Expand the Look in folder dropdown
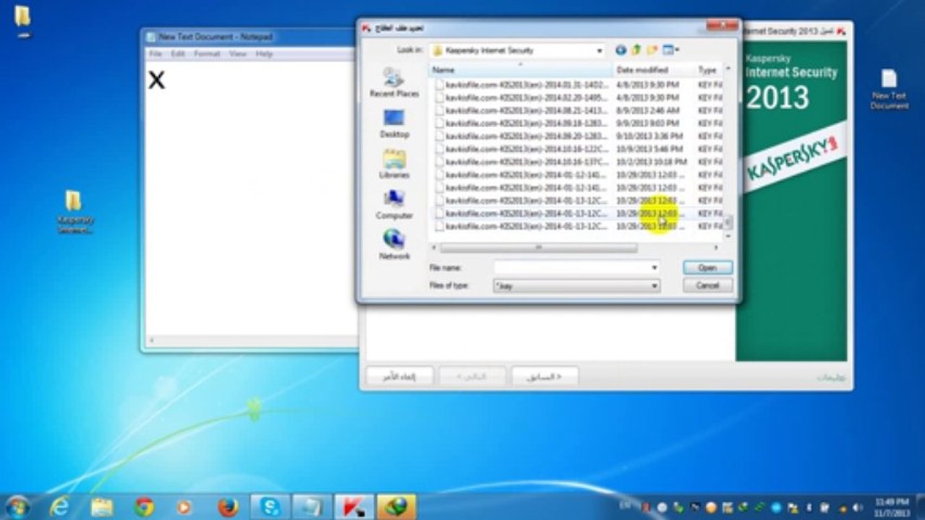 600,51
